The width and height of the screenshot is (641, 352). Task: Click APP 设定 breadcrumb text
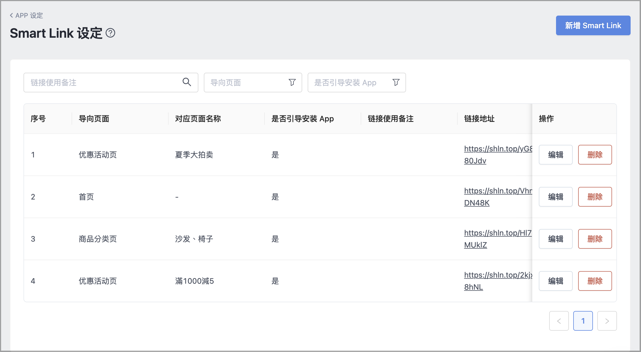(x=29, y=15)
